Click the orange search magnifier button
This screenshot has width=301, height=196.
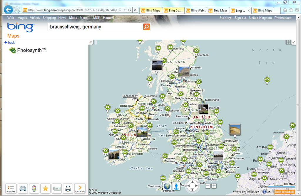146,27
